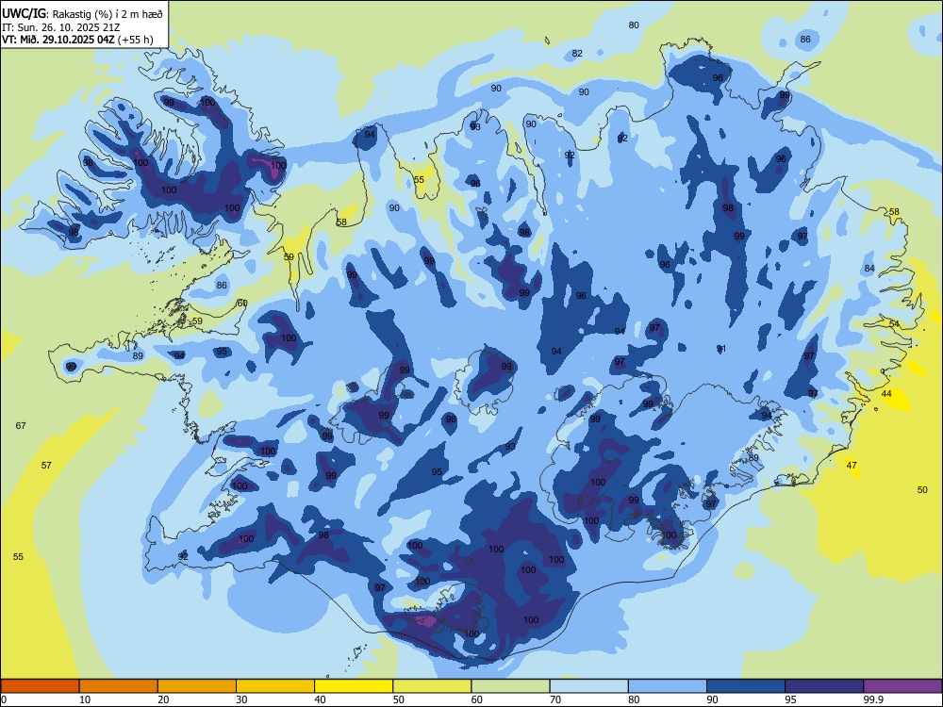Click the legend tick label "60"
The width and height of the screenshot is (943, 707).
coord(477,699)
